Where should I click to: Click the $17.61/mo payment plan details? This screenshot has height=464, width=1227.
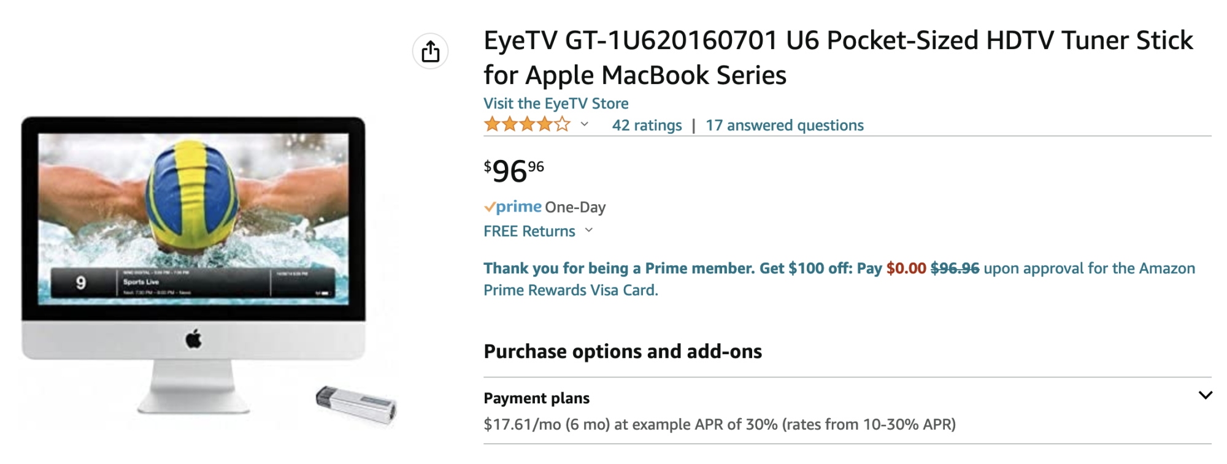coord(719,424)
